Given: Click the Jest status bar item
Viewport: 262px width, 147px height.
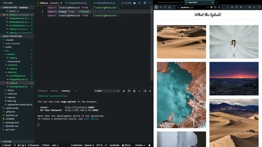Looking at the screenshot, I should click(55, 145).
